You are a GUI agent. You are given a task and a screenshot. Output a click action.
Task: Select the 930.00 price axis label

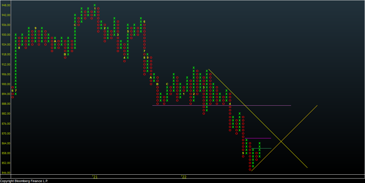[6, 35]
